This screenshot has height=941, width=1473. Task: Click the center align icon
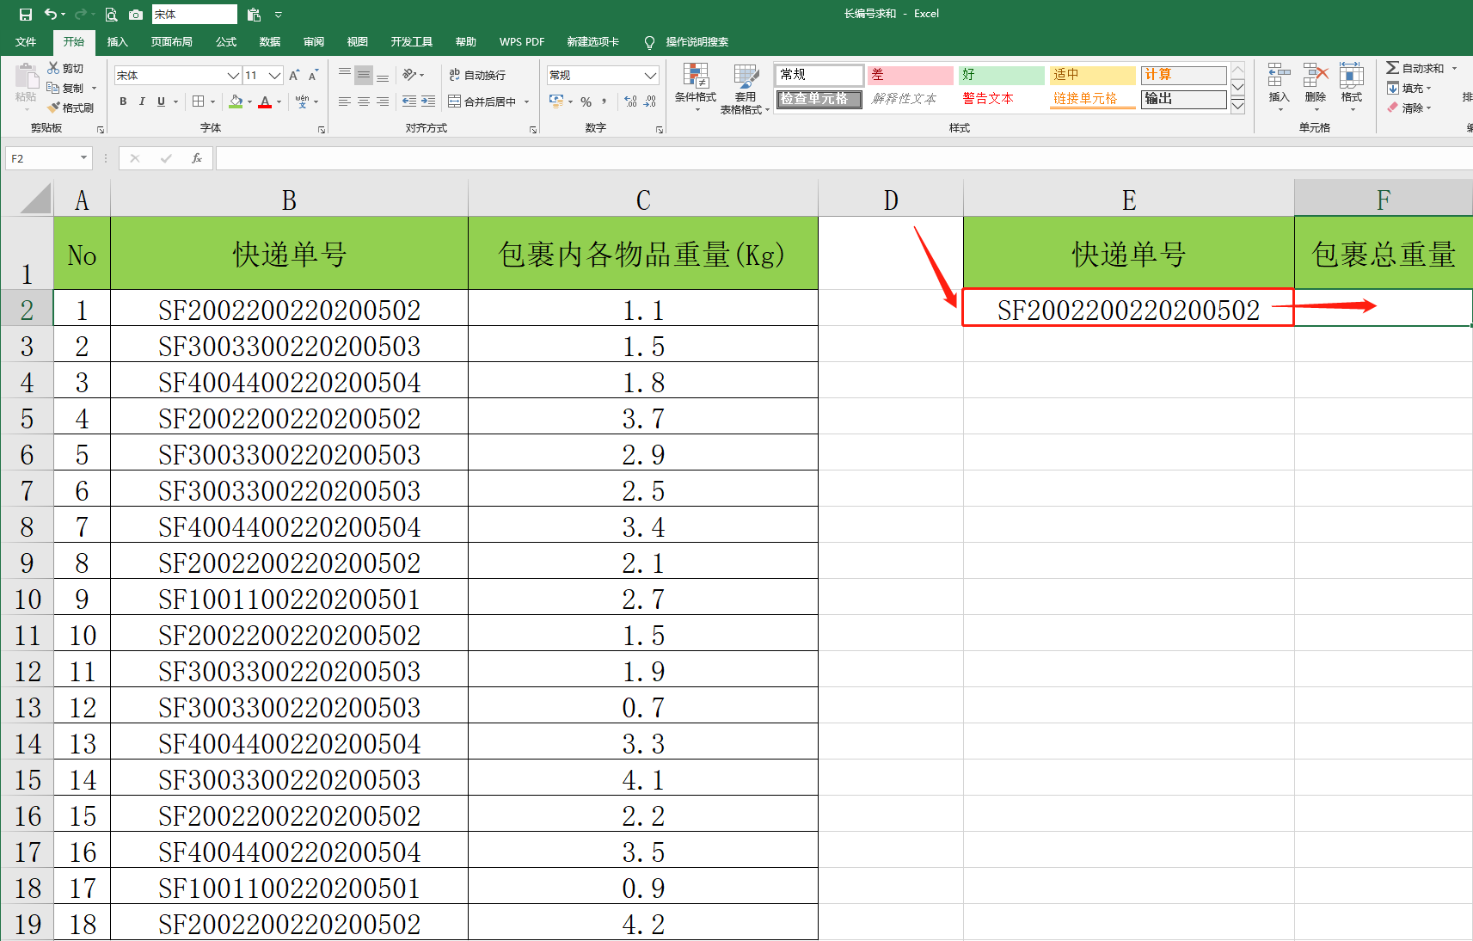click(x=364, y=101)
